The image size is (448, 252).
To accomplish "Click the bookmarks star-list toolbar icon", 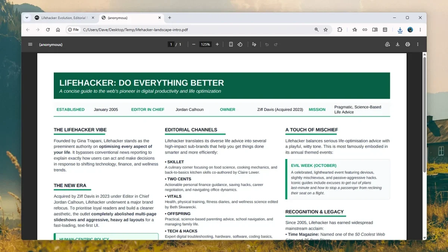I will tap(355, 29).
